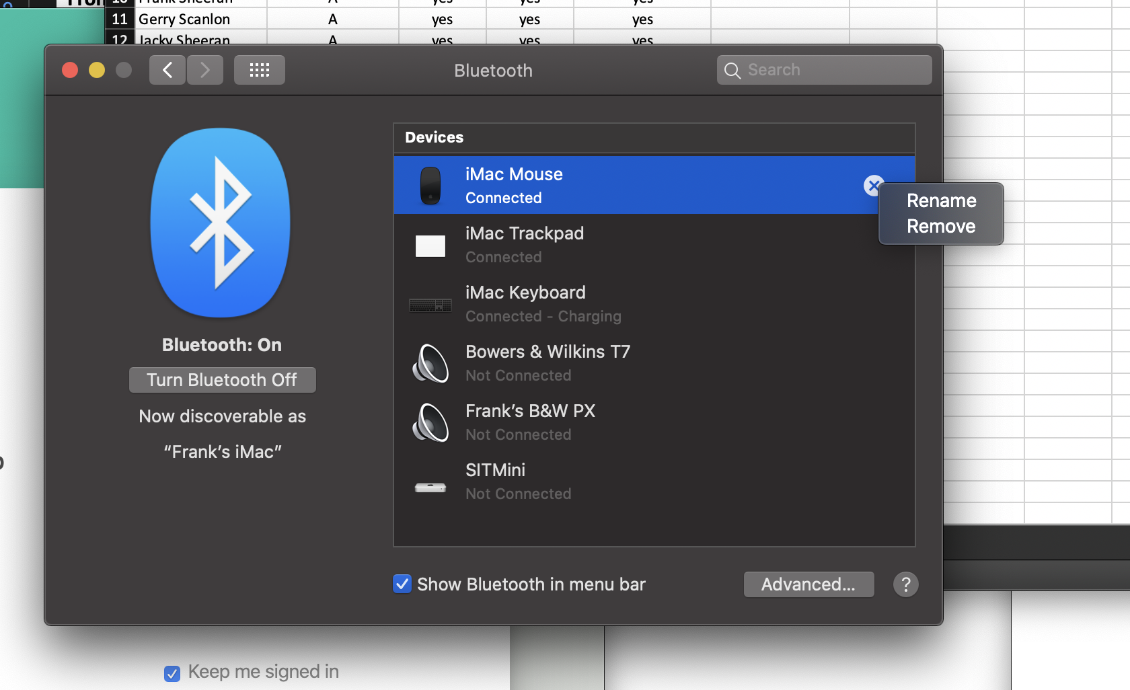Select the SITMini device row
1130x690 pixels.
(x=654, y=482)
